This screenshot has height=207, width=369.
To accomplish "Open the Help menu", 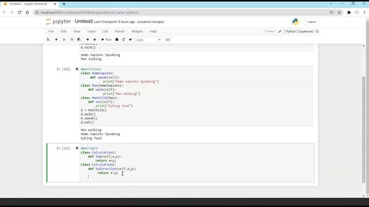I will (x=153, y=32).
